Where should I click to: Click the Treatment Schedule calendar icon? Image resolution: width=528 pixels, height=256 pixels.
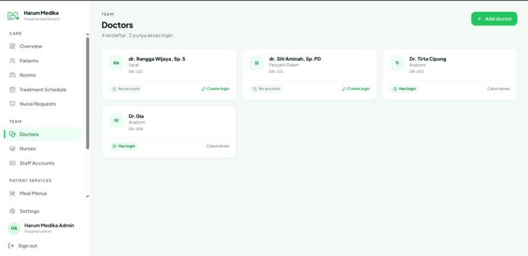[12, 89]
